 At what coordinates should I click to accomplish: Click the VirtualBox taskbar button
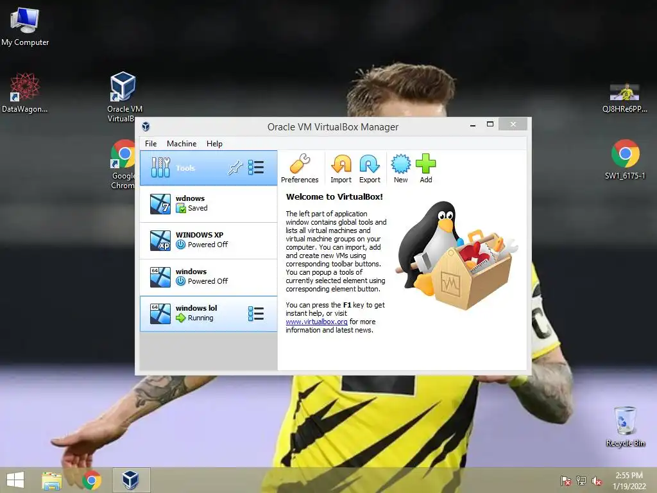pos(130,480)
